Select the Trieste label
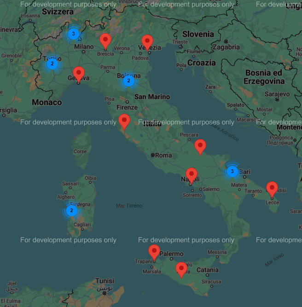The height and width of the screenshot is (307, 302). [x=180, y=42]
